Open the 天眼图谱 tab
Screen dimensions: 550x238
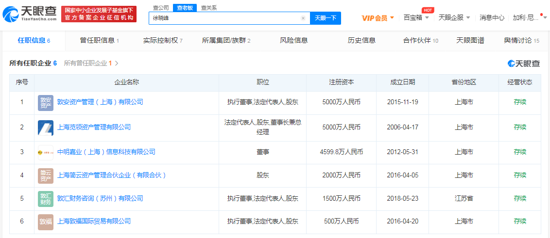(x=470, y=41)
